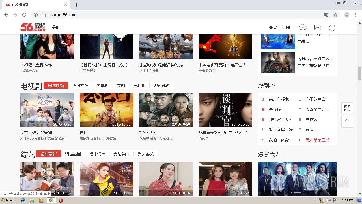This screenshot has height=204, width=362.
Task: Select the 最新更新 variety tab
Action: (x=49, y=154)
